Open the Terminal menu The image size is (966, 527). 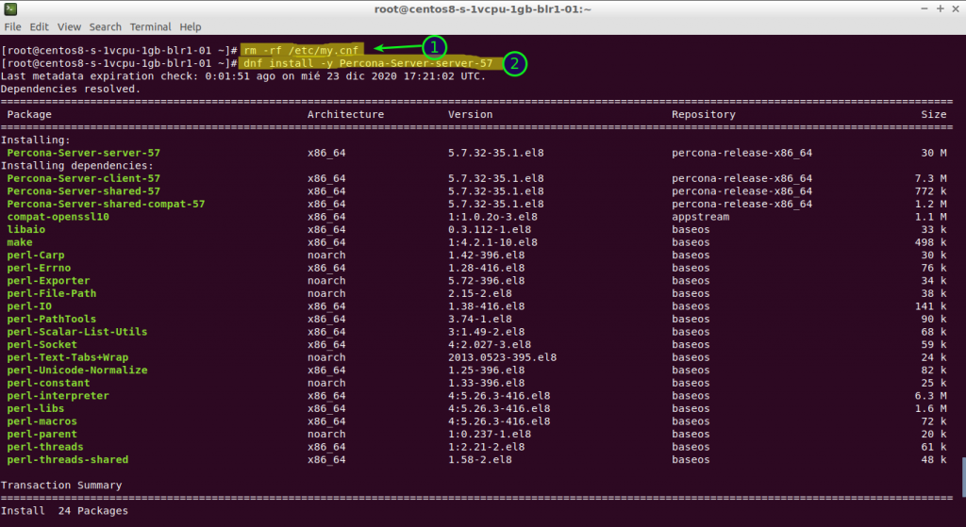tap(151, 27)
